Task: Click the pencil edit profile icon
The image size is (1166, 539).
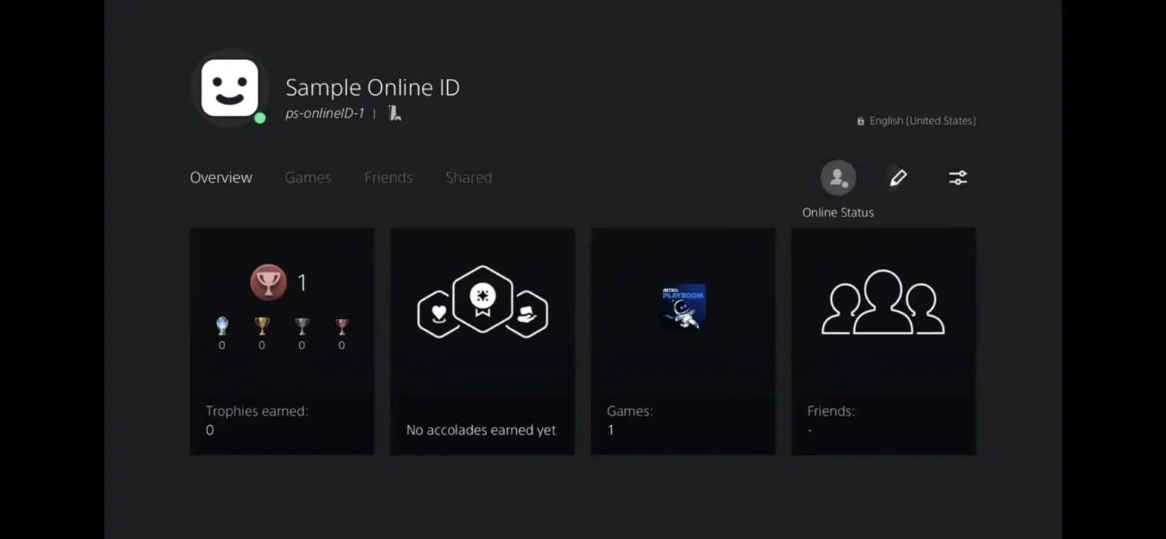Action: pyautogui.click(x=898, y=178)
